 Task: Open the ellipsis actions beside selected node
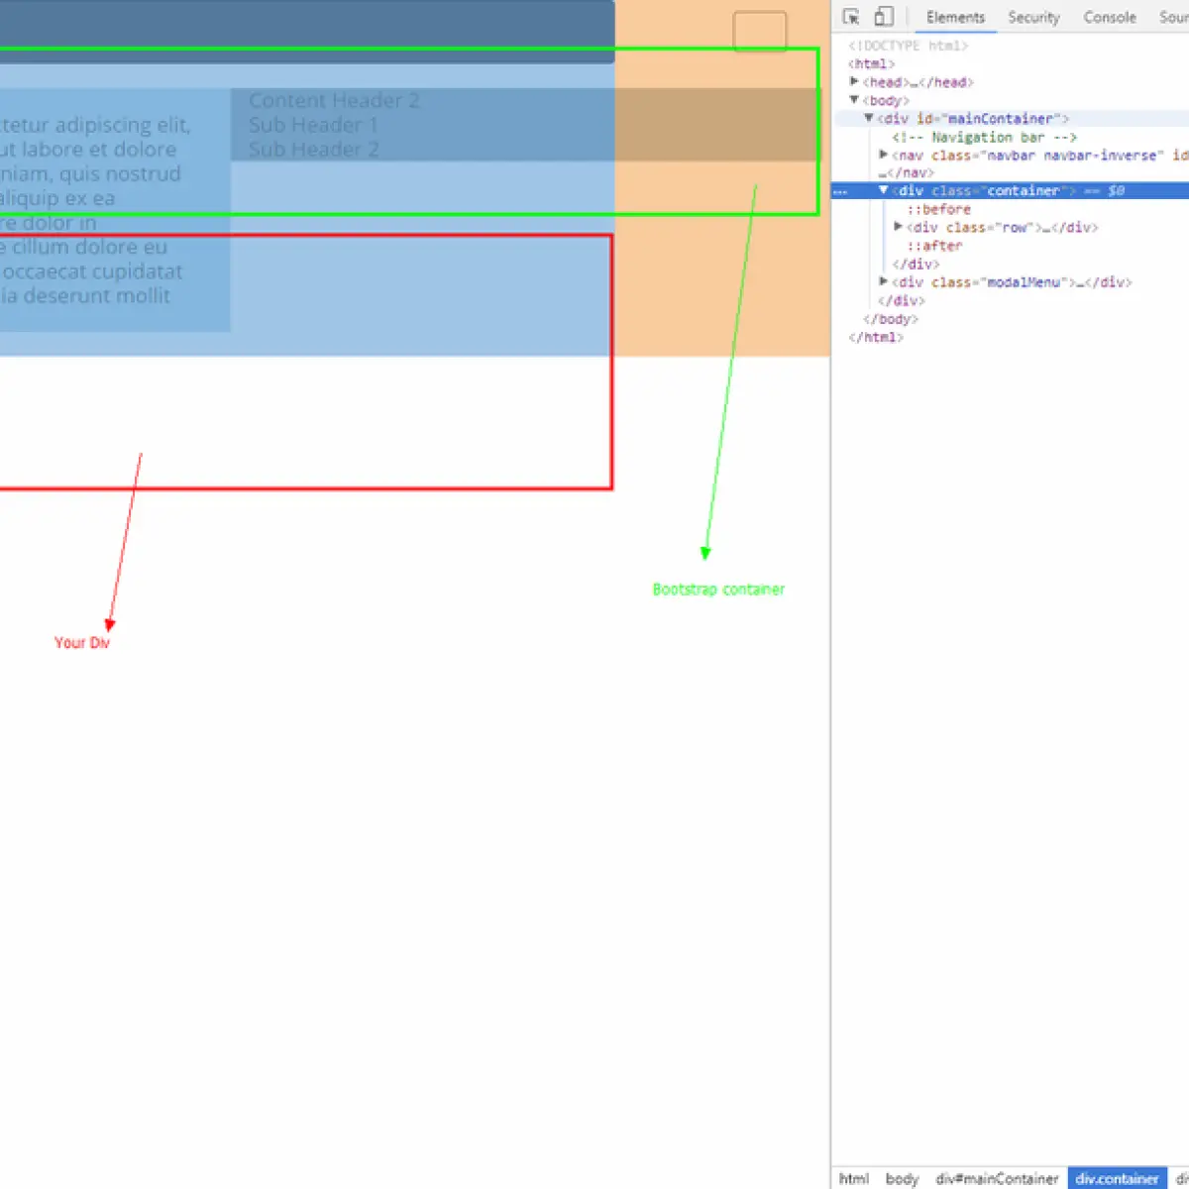point(840,191)
